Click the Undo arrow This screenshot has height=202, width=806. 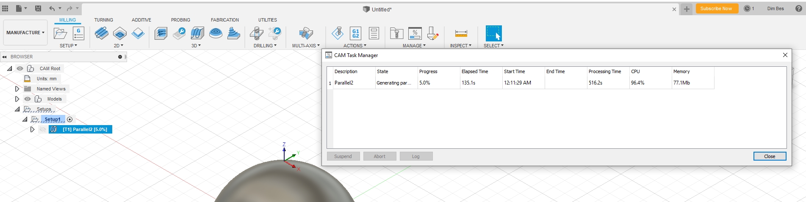(x=52, y=8)
